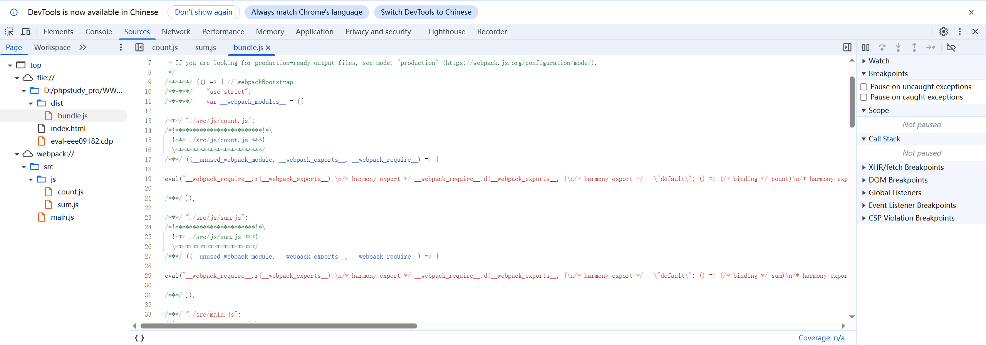
Task: Click the eval-eee09182.cdp file icon
Action: click(42, 141)
